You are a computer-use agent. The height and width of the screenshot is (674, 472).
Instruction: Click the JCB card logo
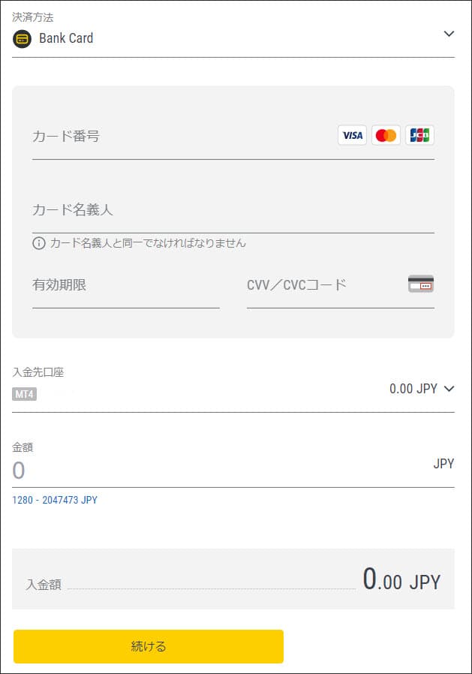(x=419, y=136)
